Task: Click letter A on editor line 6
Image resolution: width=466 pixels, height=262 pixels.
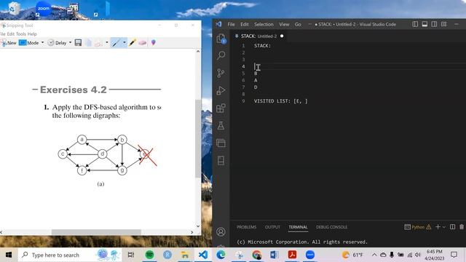Action: 256,80
